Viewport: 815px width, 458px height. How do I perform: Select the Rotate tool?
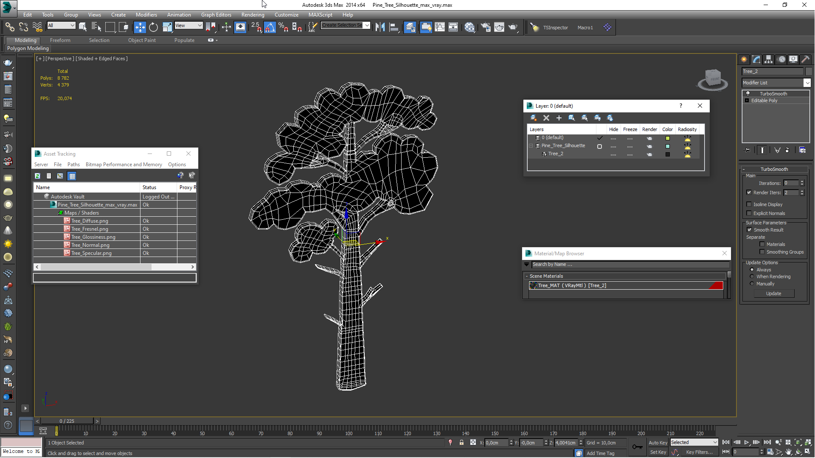153,28
